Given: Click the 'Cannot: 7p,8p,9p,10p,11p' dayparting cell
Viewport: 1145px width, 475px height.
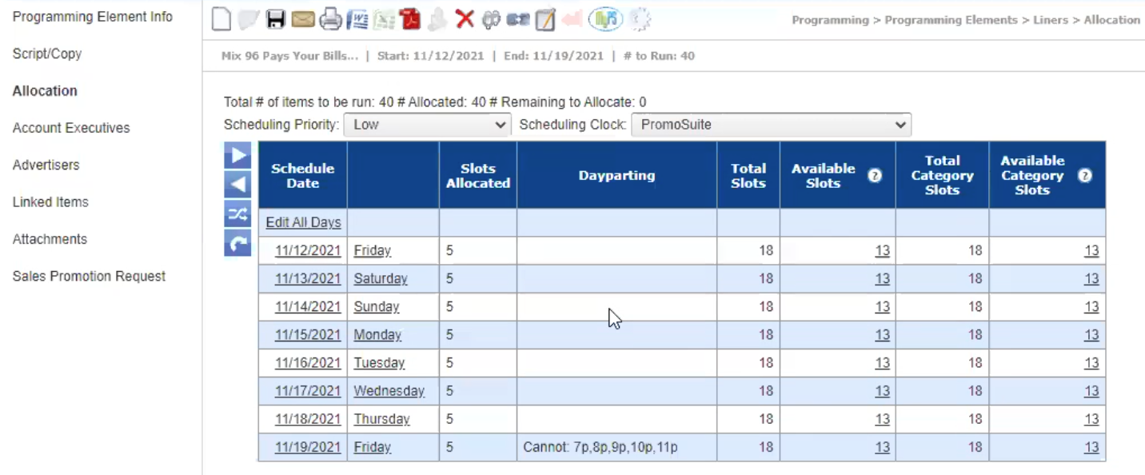Looking at the screenshot, I should pos(616,448).
